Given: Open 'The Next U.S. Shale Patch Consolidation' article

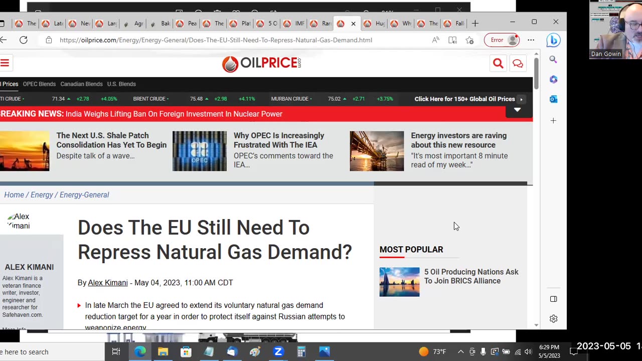Looking at the screenshot, I should (111, 140).
